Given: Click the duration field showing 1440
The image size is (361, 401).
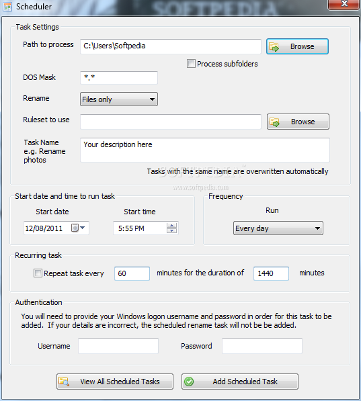Looking at the screenshot, I should click(x=271, y=273).
